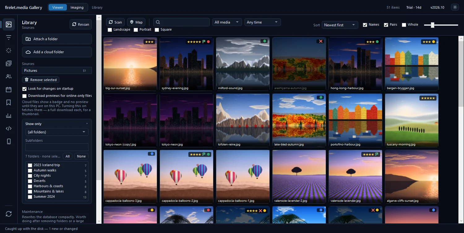Open the Calendar sidebar icon
Screen dimensions: 464x233
click(x=9, y=89)
